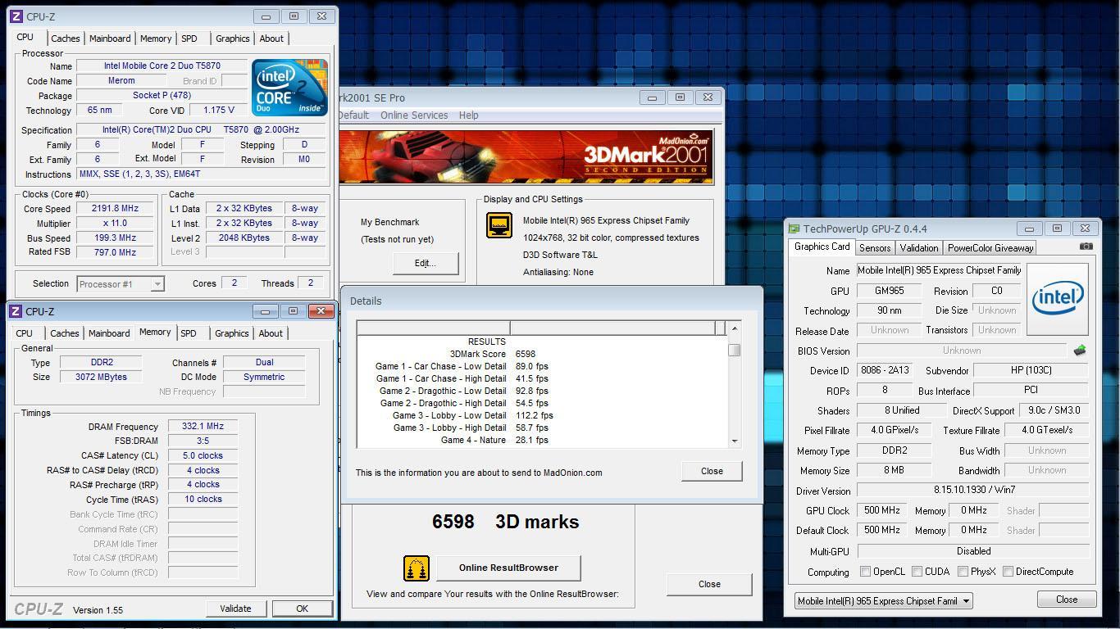Switch to Caches tab in top CPU-Z window
Image resolution: width=1120 pixels, height=629 pixels.
pyautogui.click(x=66, y=38)
